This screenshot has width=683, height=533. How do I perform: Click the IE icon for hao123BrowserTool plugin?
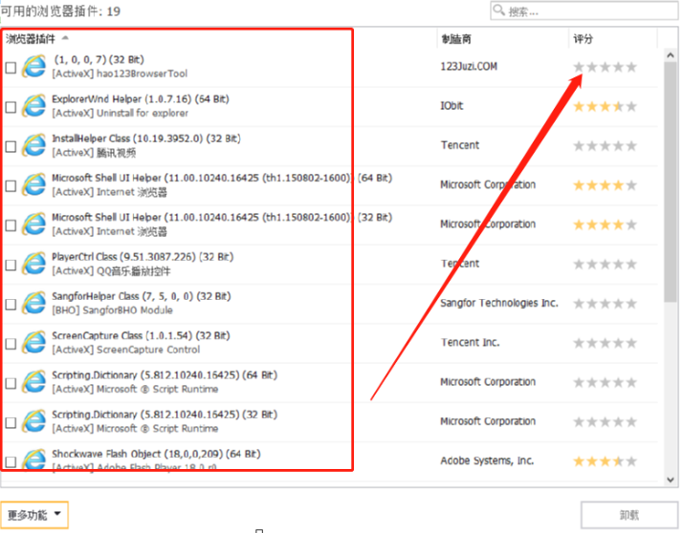pos(34,67)
